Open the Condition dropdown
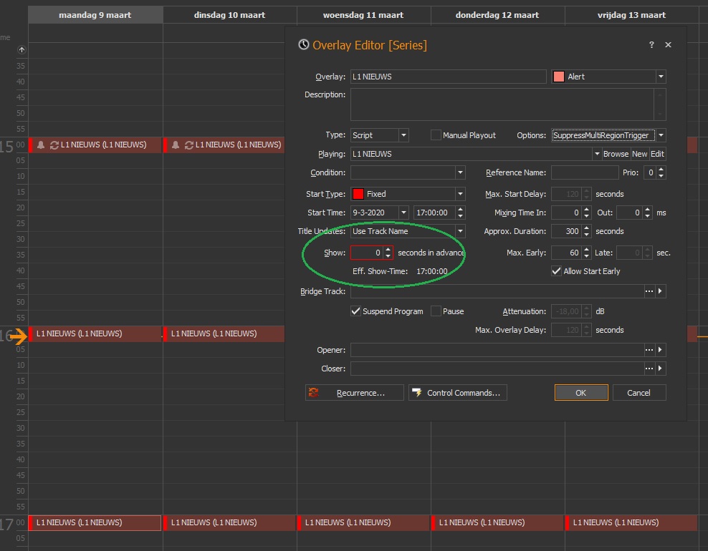Image resolution: width=708 pixels, height=551 pixels. tap(460, 172)
